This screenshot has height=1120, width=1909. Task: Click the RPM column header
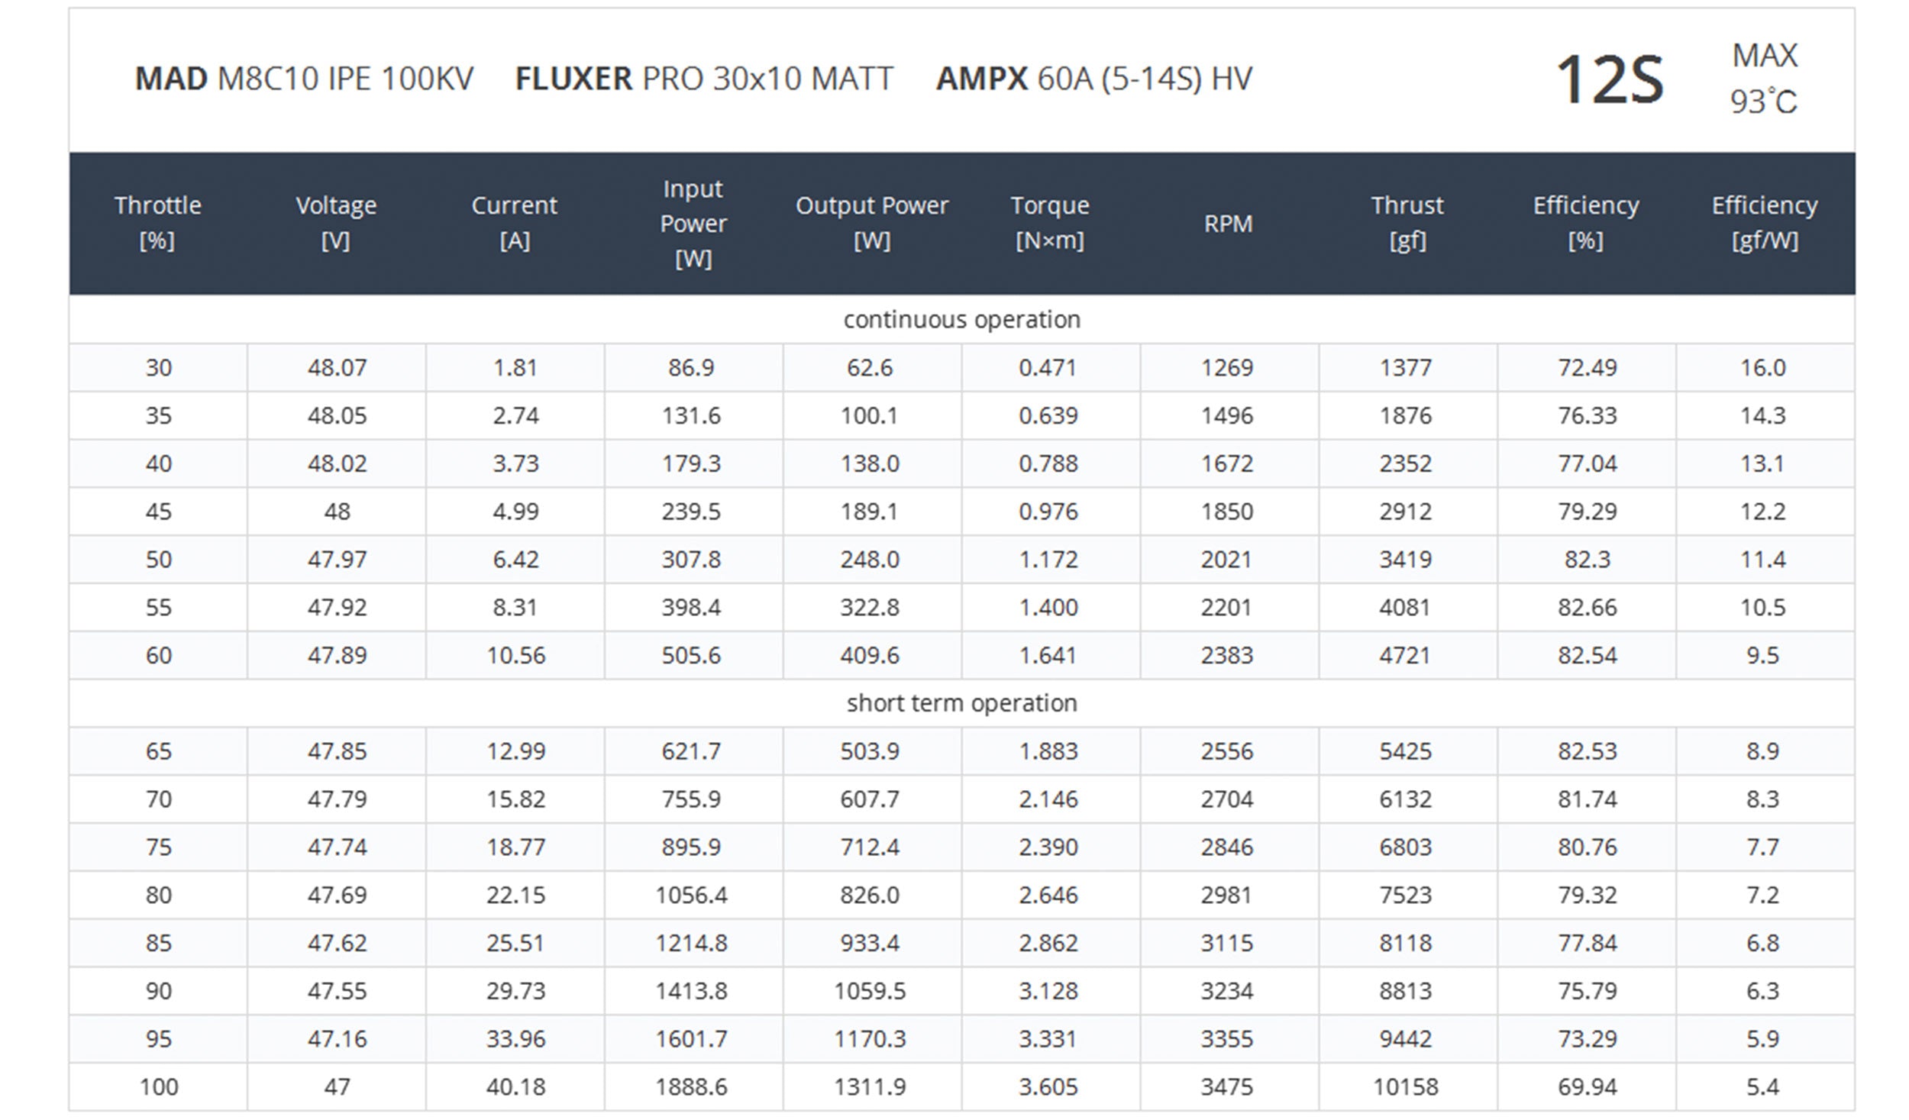click(x=1228, y=224)
